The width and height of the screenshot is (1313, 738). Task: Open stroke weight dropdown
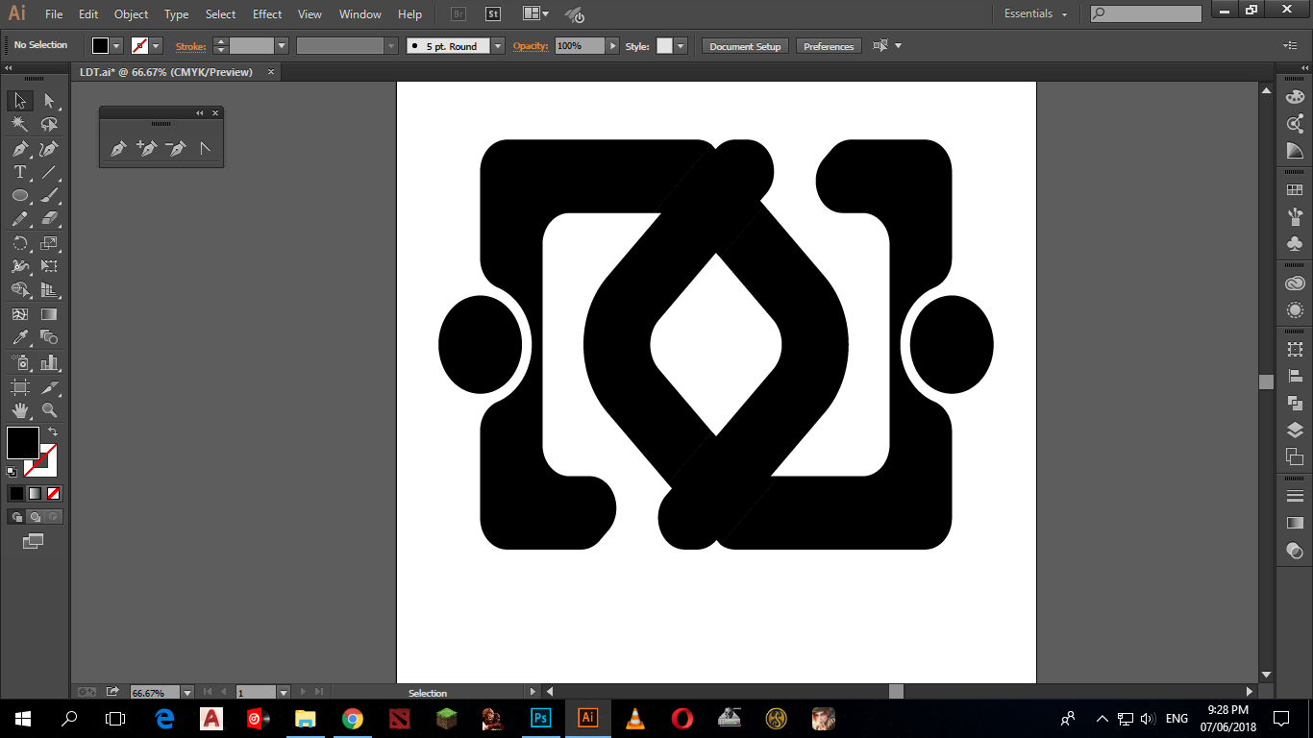282,46
